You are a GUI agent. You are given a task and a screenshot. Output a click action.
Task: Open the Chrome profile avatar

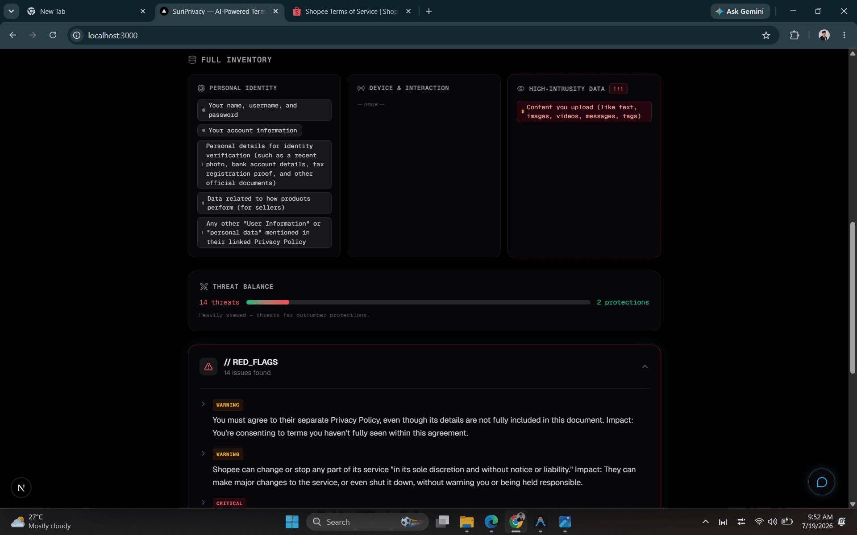point(824,35)
